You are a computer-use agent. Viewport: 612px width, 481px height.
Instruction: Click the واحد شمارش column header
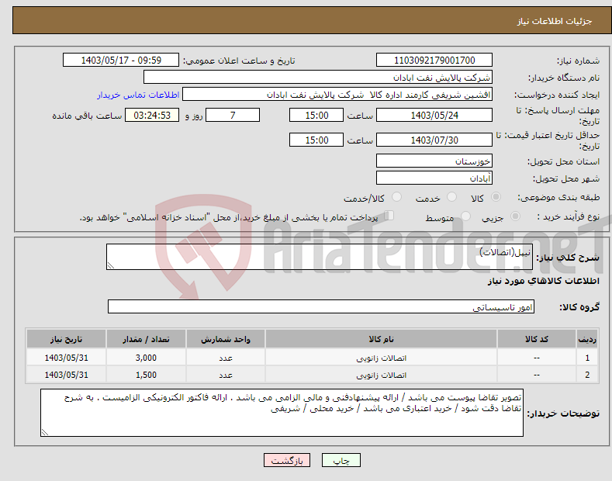tap(226, 339)
